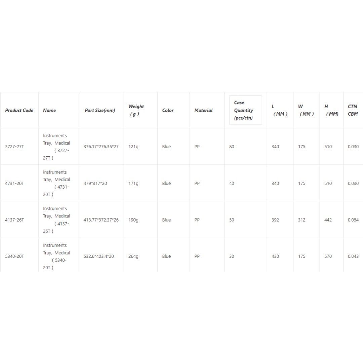Select part size 479*317*20 cell
Viewport: 363px width, 363px height.
[x=95, y=184]
